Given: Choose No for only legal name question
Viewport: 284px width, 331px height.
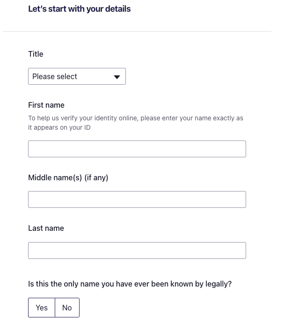Looking at the screenshot, I should tap(67, 308).
